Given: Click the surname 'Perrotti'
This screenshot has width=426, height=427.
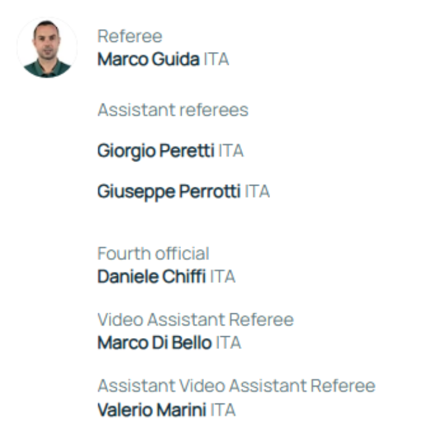Looking at the screenshot, I should [209, 192].
